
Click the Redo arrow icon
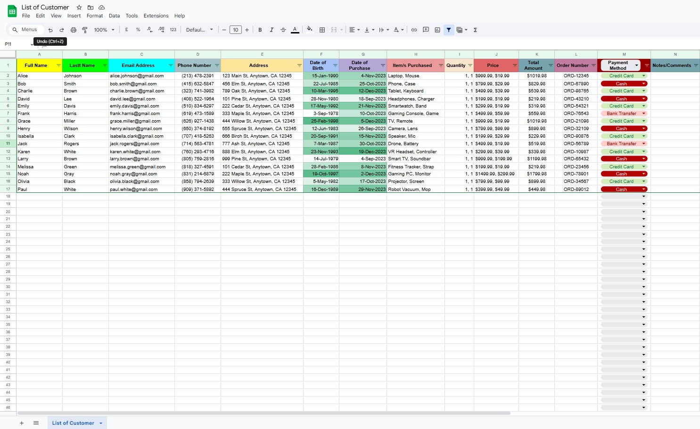click(62, 30)
